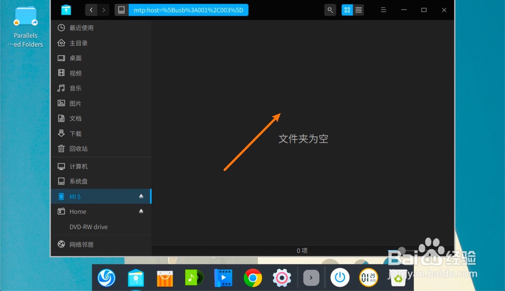Close the file manager window

(444, 10)
